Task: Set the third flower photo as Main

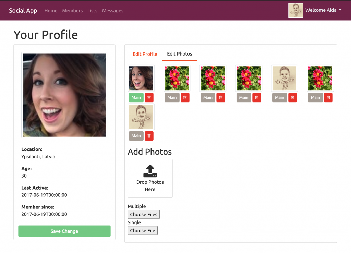Action: point(244,98)
